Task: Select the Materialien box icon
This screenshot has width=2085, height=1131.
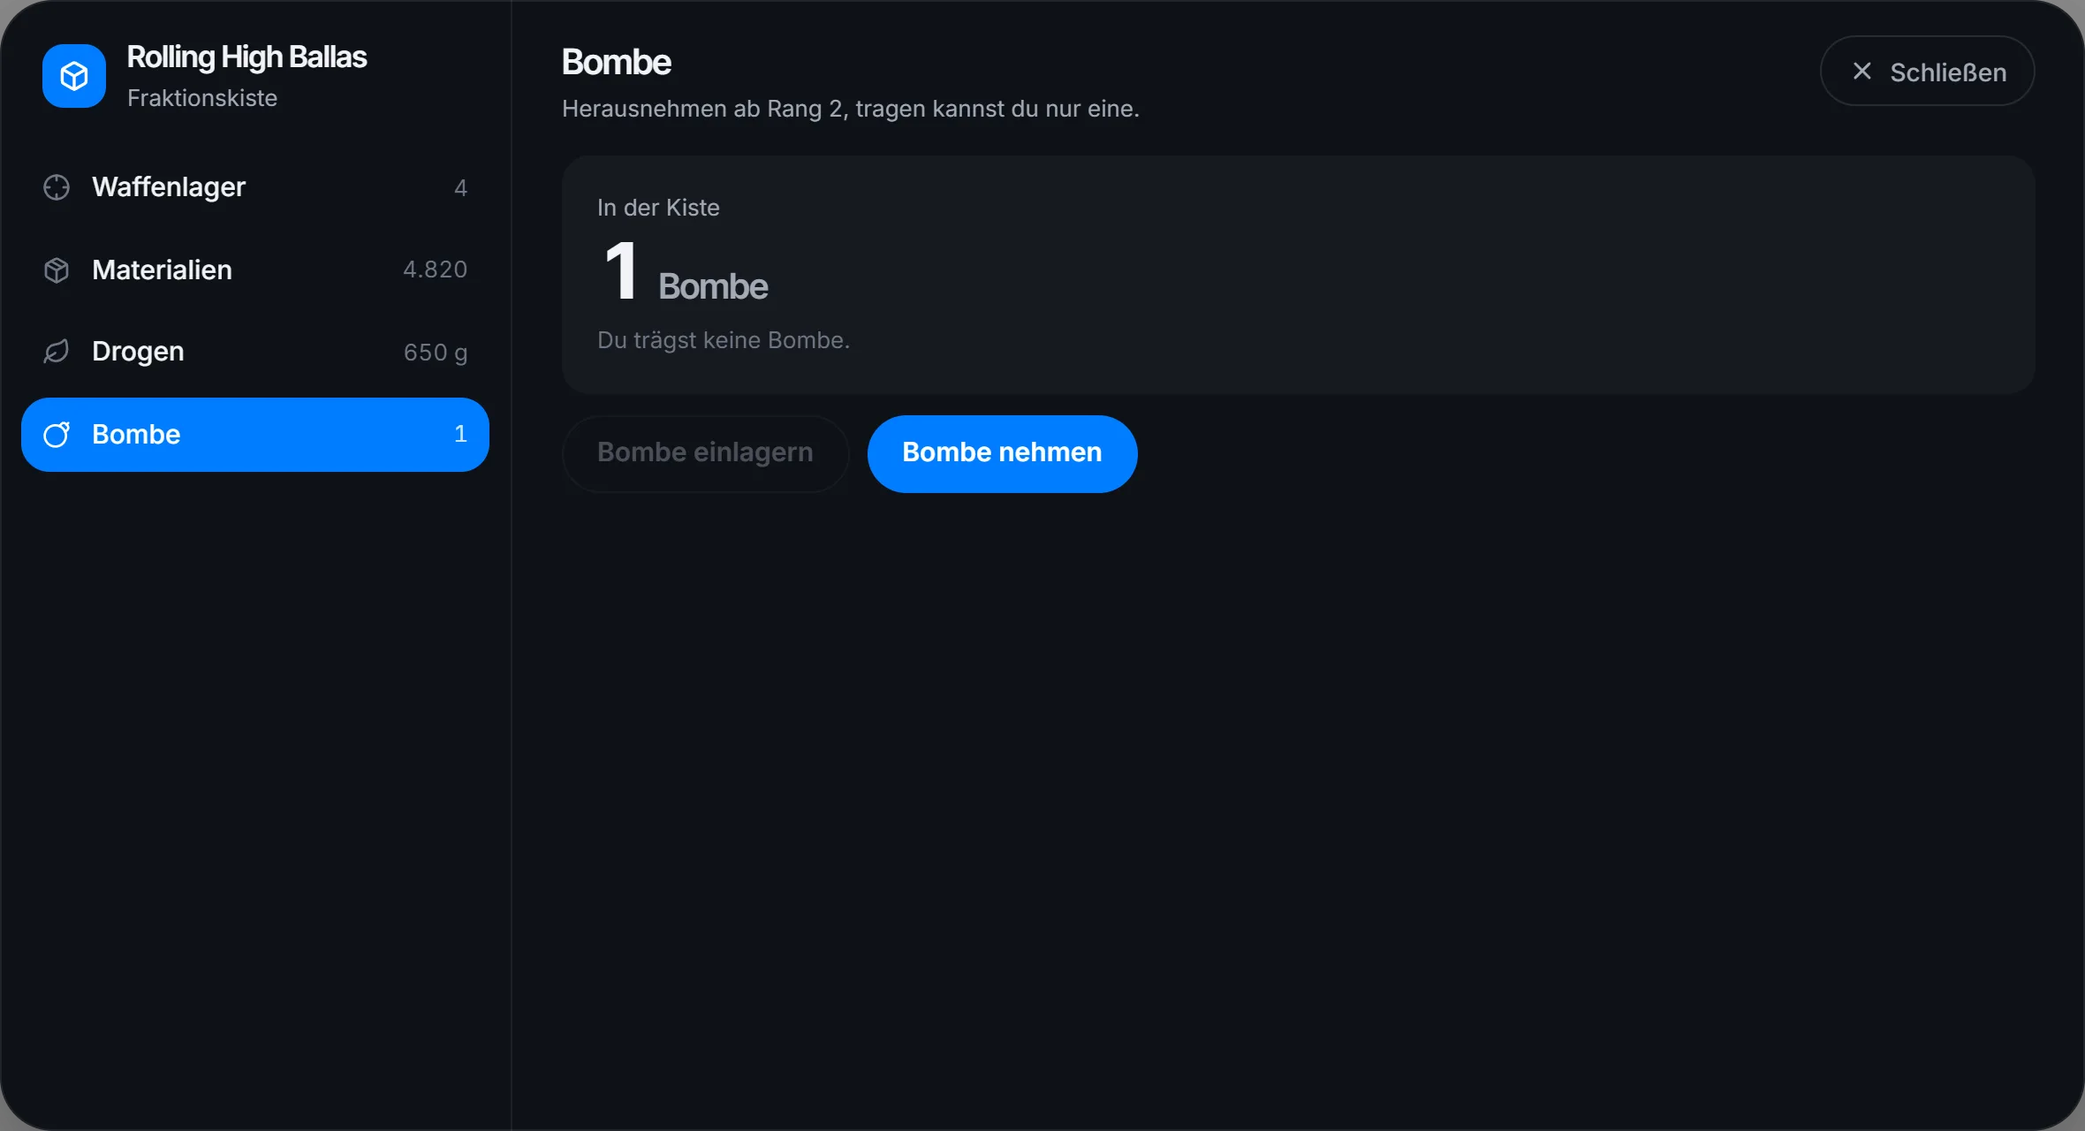Action: tap(57, 269)
